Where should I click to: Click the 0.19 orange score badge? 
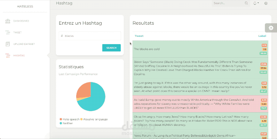tap(264, 45)
